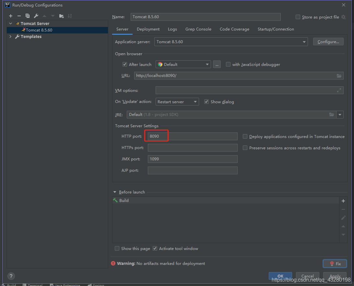Enable Deploy applications configured in Tomcat instance
Viewport: 354px width, 286px height.
(x=245, y=136)
